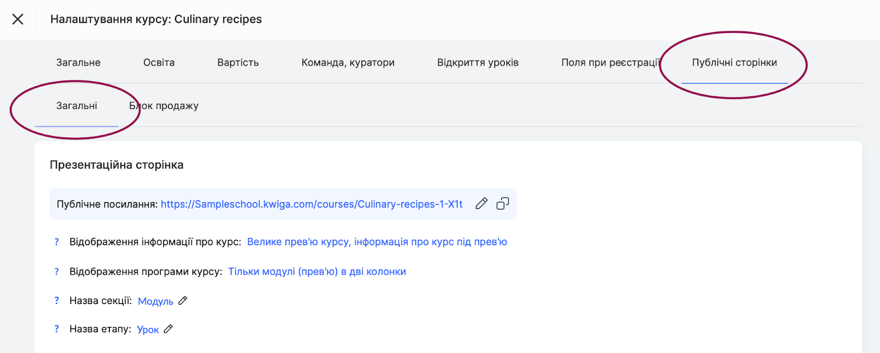The image size is (880, 353).
Task: Open help for Відображення інформації про курс
Action: click(57, 242)
